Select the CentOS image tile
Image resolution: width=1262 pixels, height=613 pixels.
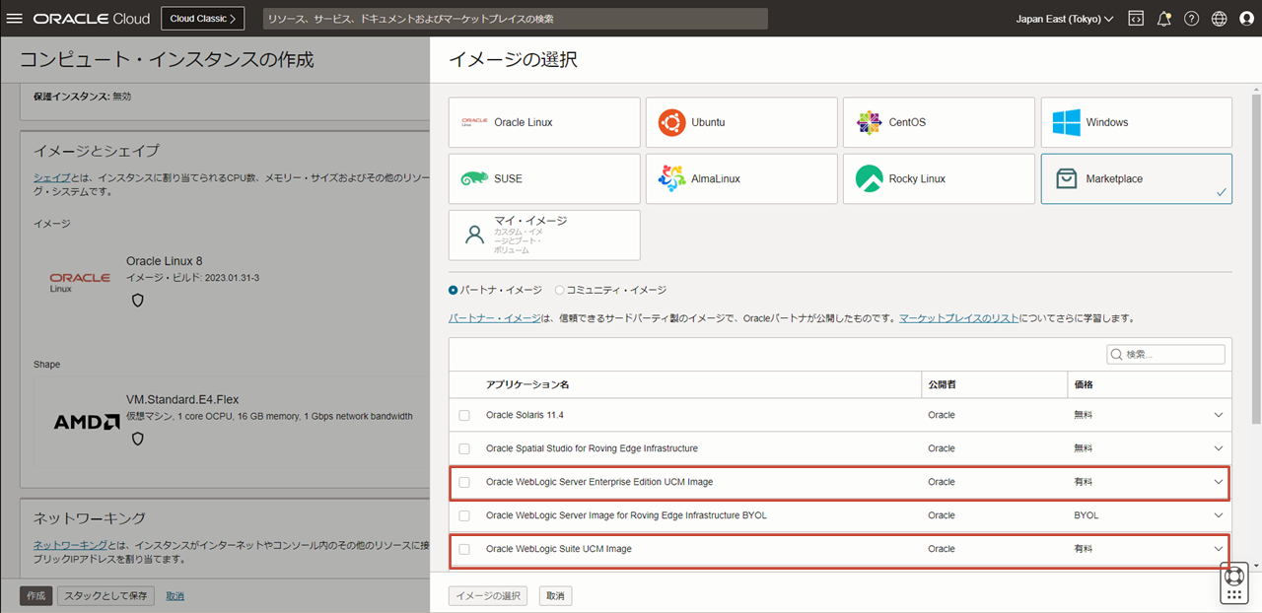click(939, 121)
